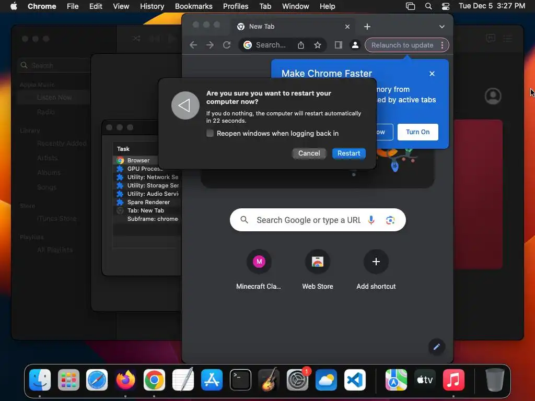
Task: Open Chrome three-dot menu
Action: [442, 45]
